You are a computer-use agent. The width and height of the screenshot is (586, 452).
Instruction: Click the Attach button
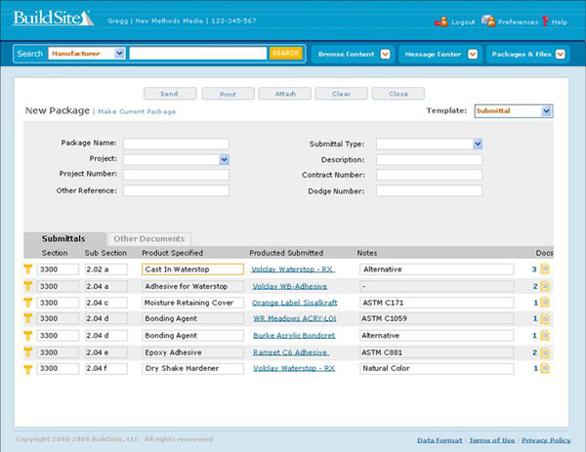click(x=285, y=94)
